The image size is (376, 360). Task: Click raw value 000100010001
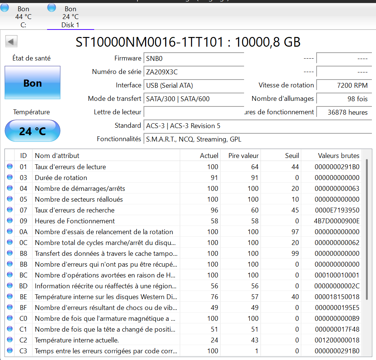coord(337,275)
